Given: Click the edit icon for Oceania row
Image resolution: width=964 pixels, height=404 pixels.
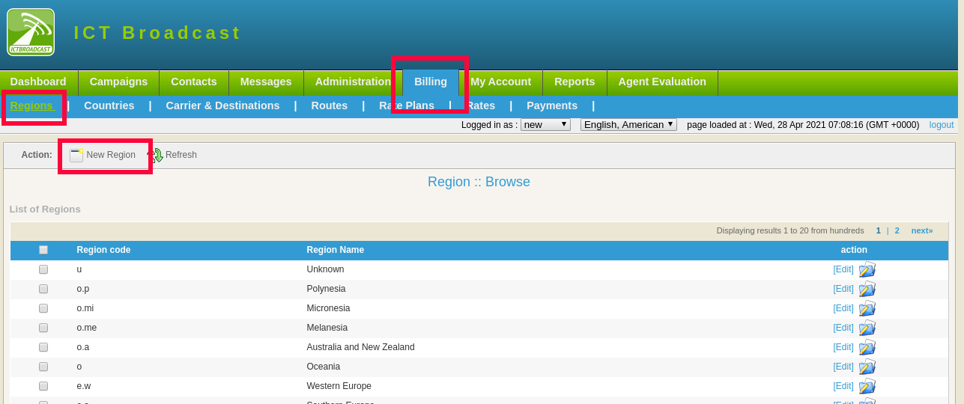Looking at the screenshot, I should [x=867, y=367].
